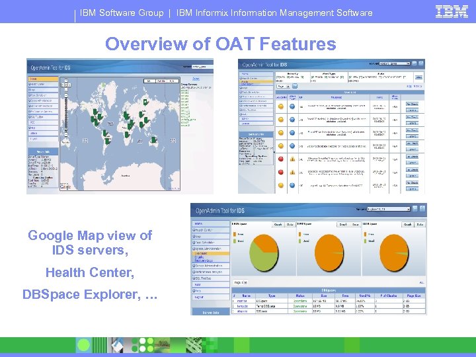Click the map zoom level slider
The height and width of the screenshot is (357, 476).
point(66,115)
